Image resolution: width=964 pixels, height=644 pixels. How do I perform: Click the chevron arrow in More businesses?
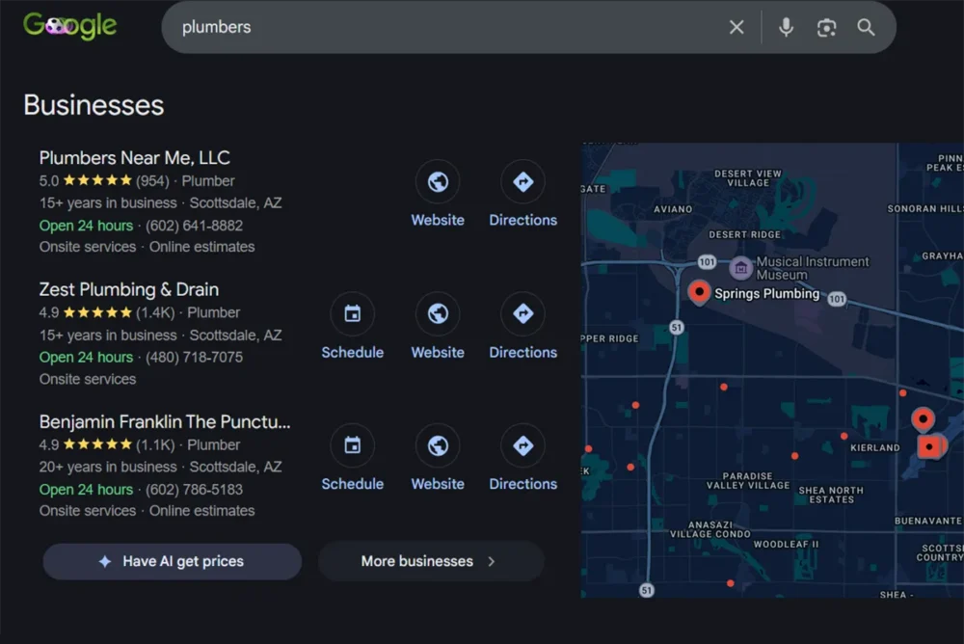(x=492, y=561)
